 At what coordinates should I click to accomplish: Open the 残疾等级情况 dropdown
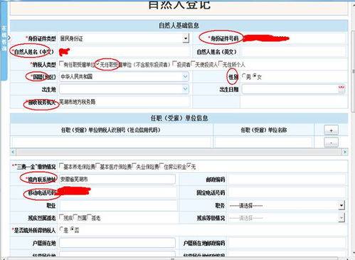pyautogui.click(x=341, y=218)
